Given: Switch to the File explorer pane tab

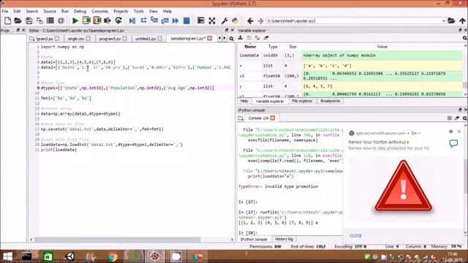Looking at the screenshot, I should [x=302, y=101].
